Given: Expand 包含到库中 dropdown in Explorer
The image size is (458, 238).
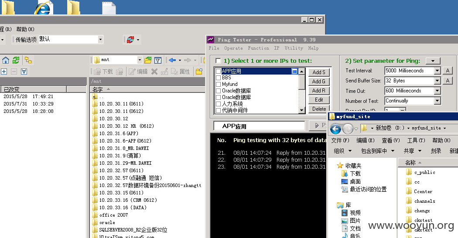Looking at the screenshot, I should [x=378, y=151].
